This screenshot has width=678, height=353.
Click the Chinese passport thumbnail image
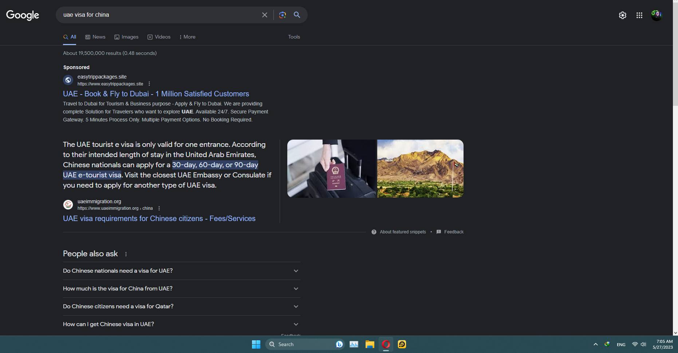331,169
